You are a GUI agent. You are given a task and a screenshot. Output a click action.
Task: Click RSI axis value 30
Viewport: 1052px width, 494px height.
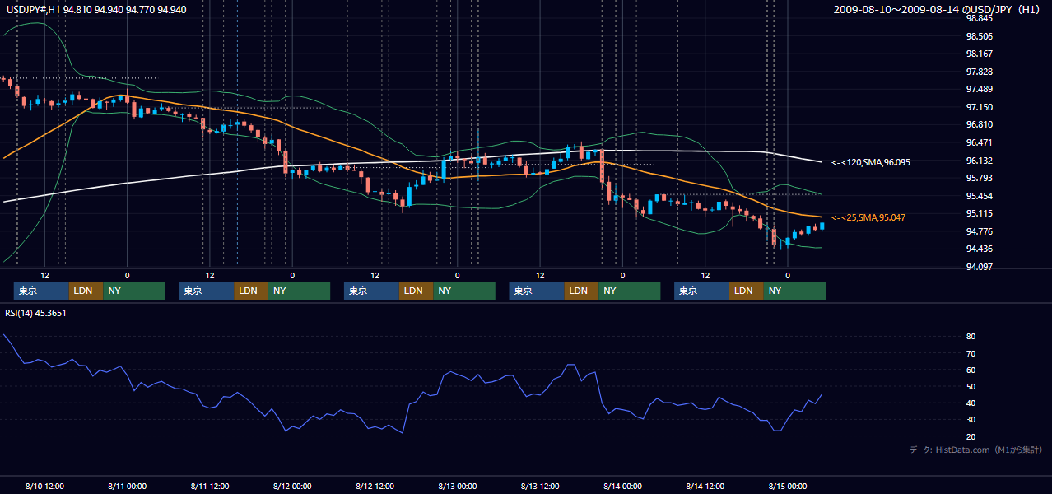(971, 420)
